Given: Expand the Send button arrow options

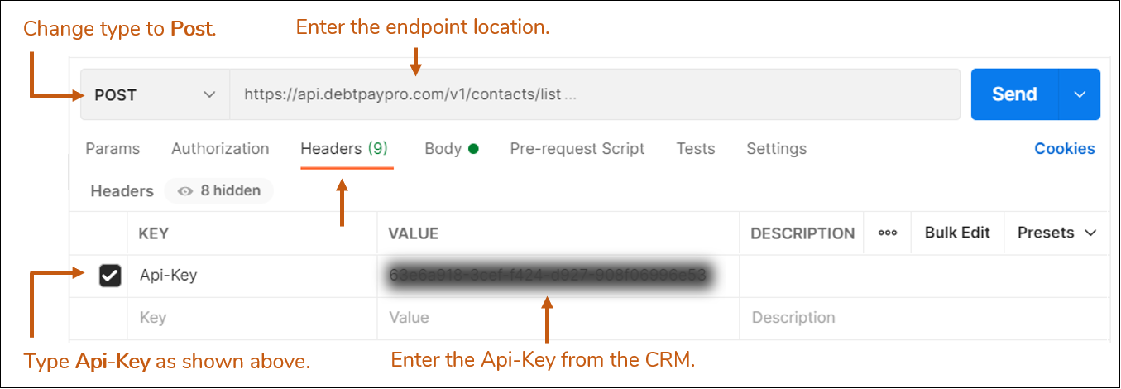Looking at the screenshot, I should [x=1080, y=94].
